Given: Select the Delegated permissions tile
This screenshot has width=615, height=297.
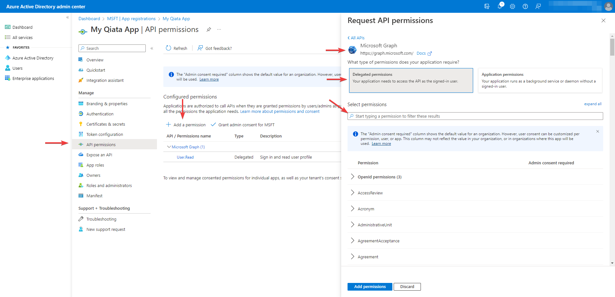Looking at the screenshot, I should (411, 80).
